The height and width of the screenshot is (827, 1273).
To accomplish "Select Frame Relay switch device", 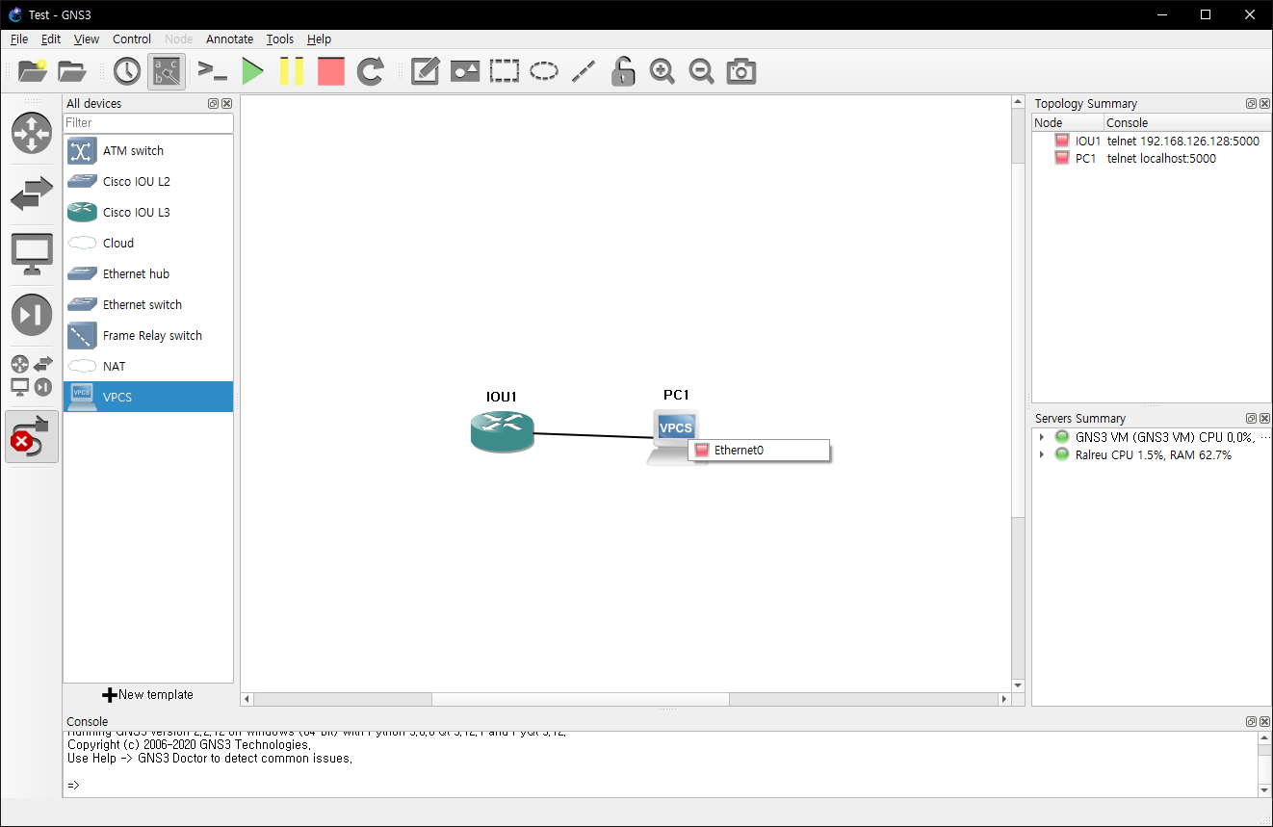I will point(148,335).
